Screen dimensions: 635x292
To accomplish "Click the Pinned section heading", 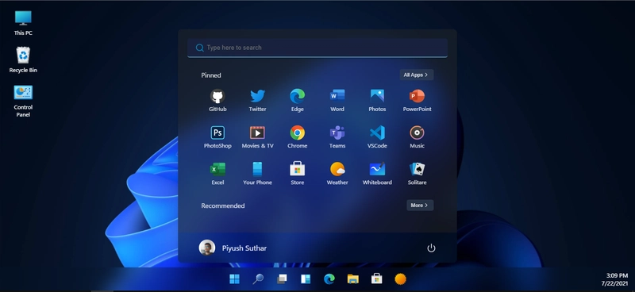I will (x=211, y=75).
